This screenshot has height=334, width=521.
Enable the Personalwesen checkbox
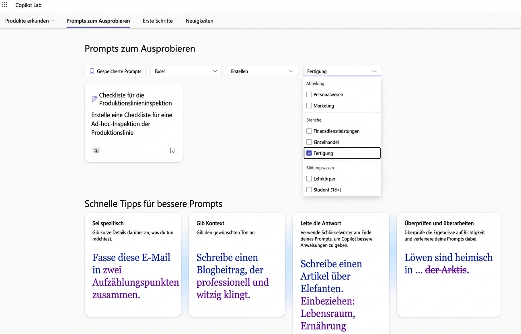tap(309, 94)
